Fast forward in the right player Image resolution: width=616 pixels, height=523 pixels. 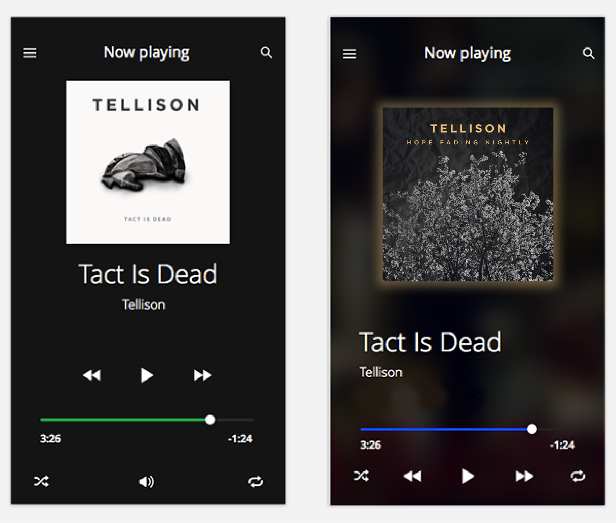524,476
